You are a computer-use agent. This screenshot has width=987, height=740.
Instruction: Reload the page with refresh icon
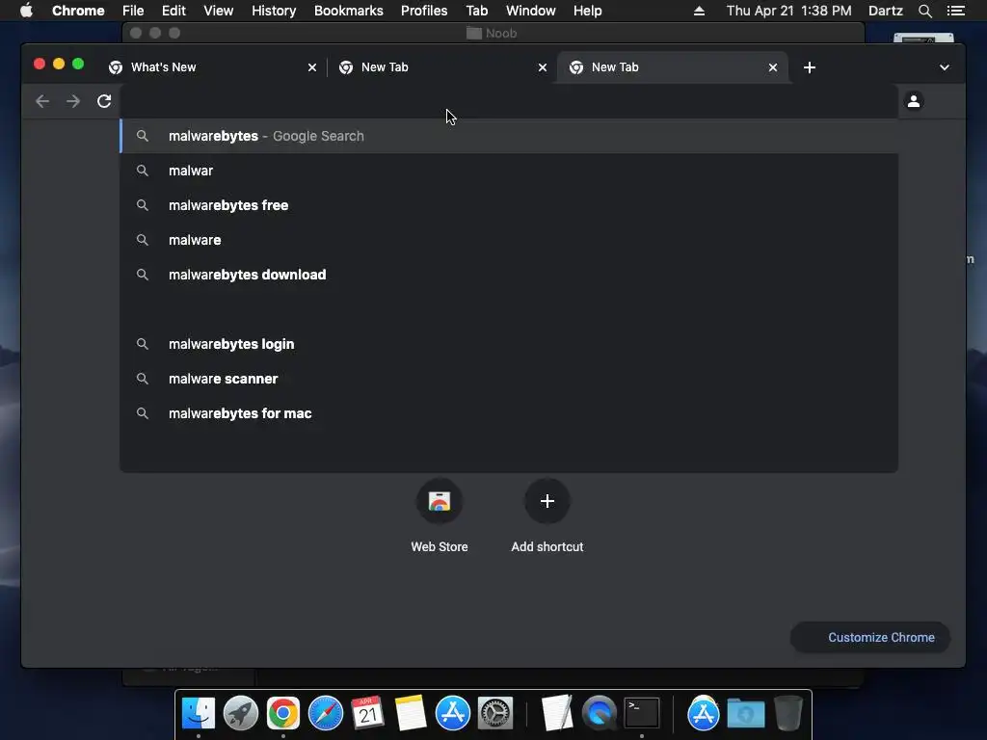click(x=104, y=101)
